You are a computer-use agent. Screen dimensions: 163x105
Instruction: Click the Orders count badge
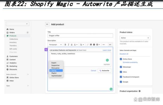pos(28,33)
